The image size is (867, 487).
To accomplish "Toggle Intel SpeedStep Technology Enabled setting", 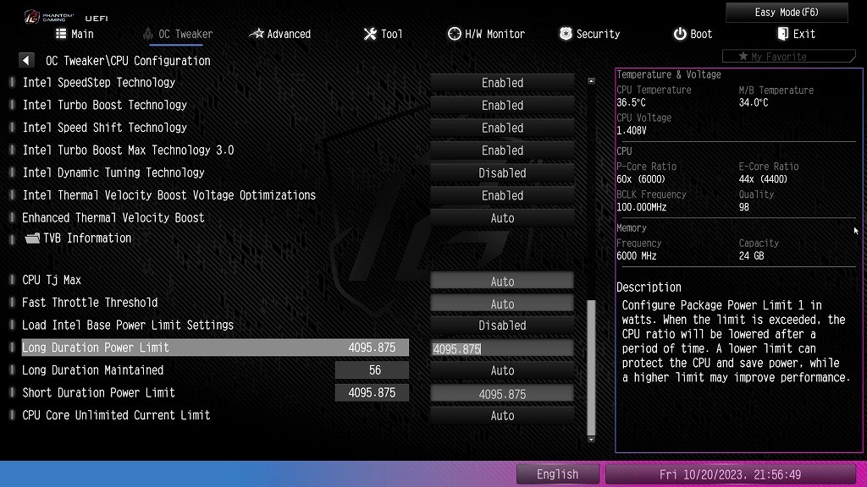I will click(x=502, y=83).
